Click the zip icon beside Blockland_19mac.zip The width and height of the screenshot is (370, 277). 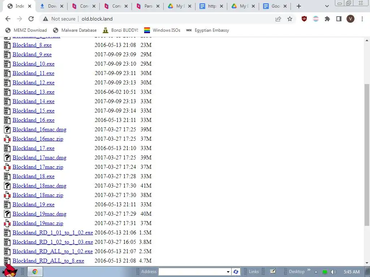(7, 223)
